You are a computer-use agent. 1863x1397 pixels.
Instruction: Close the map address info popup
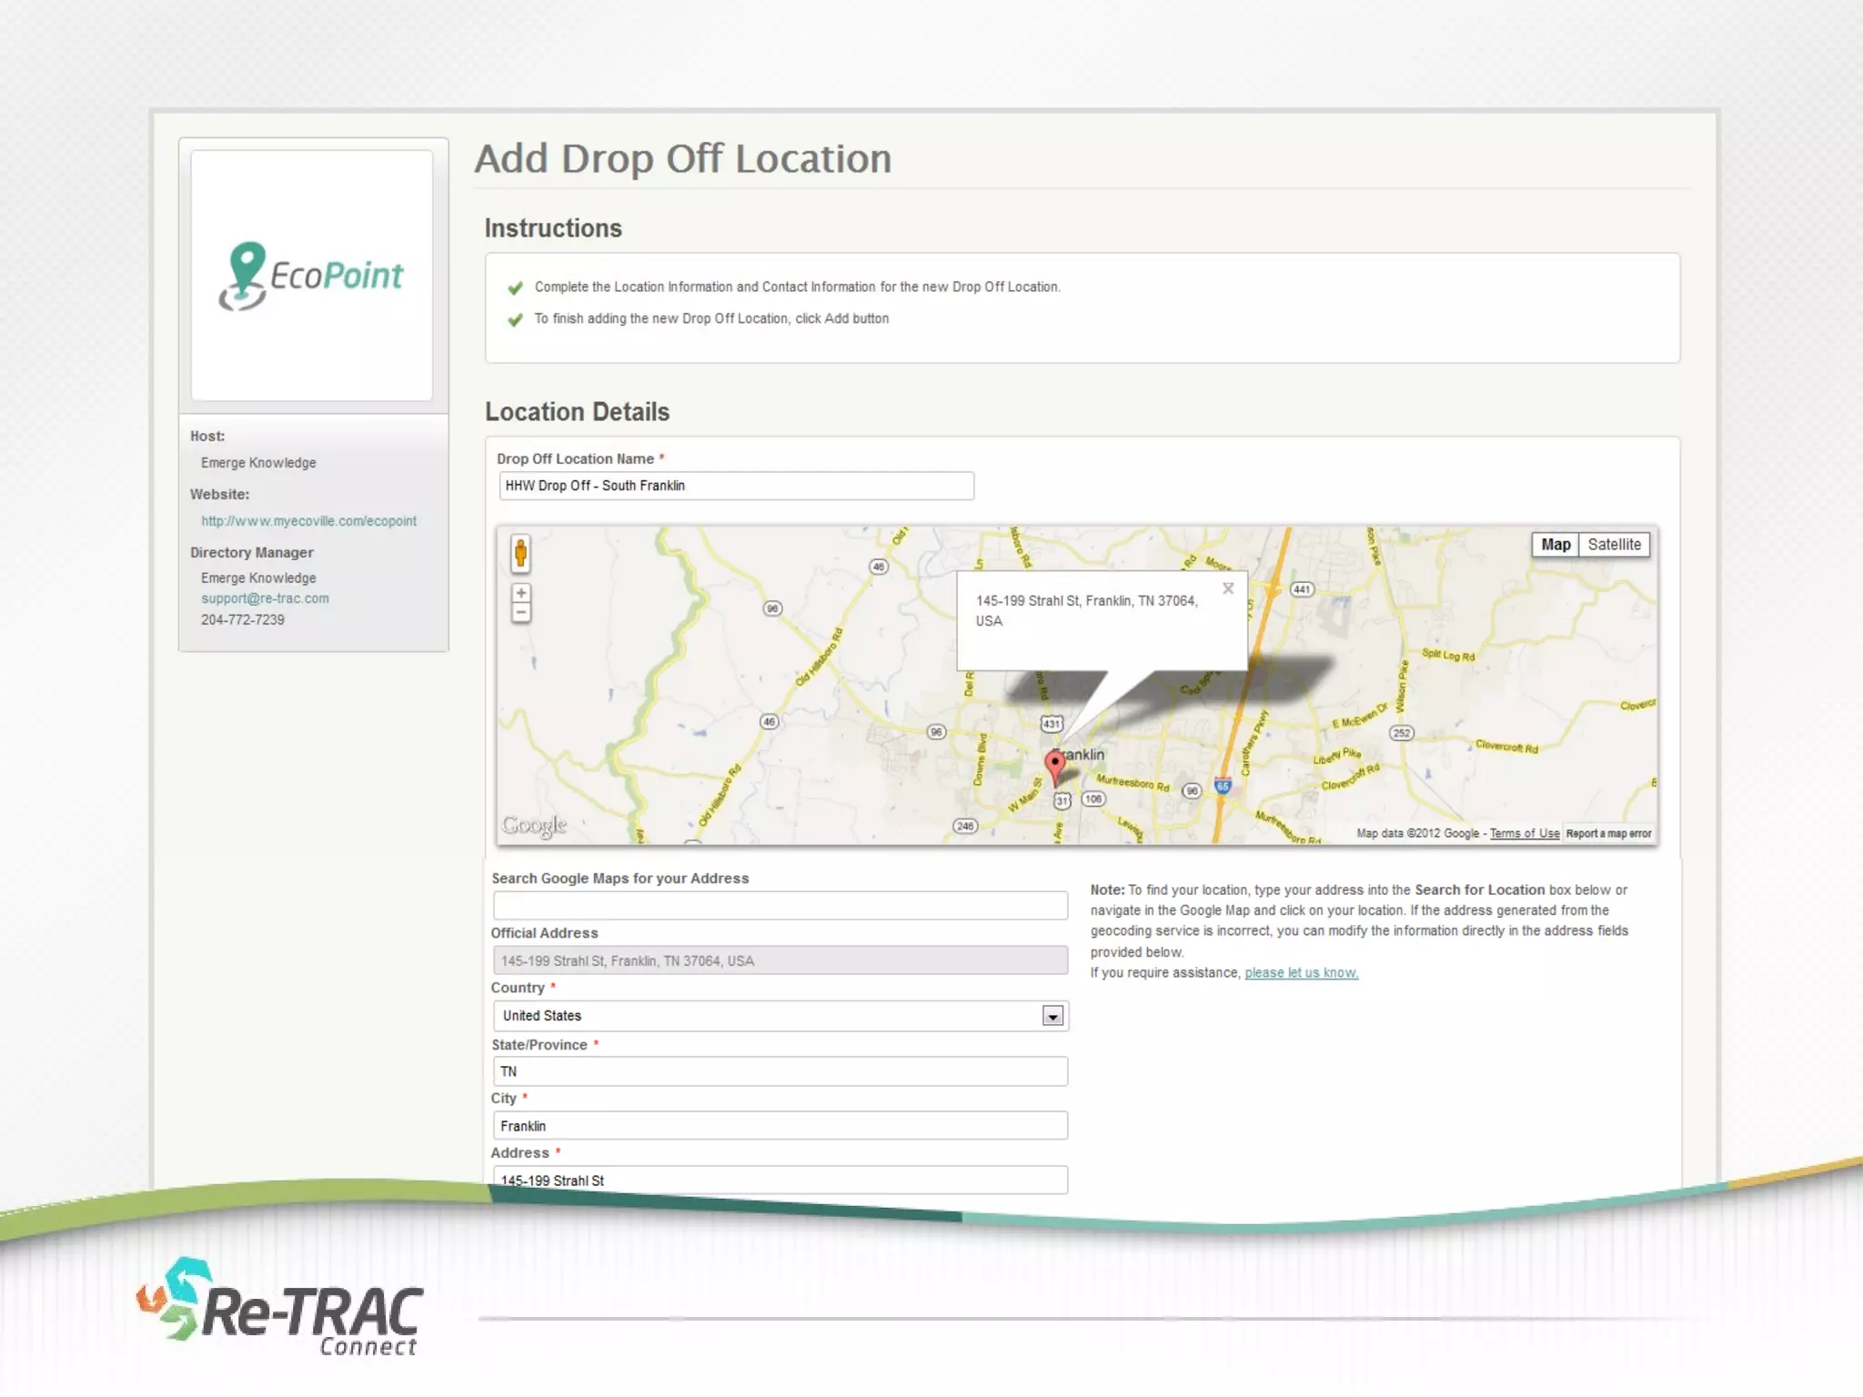click(1228, 588)
